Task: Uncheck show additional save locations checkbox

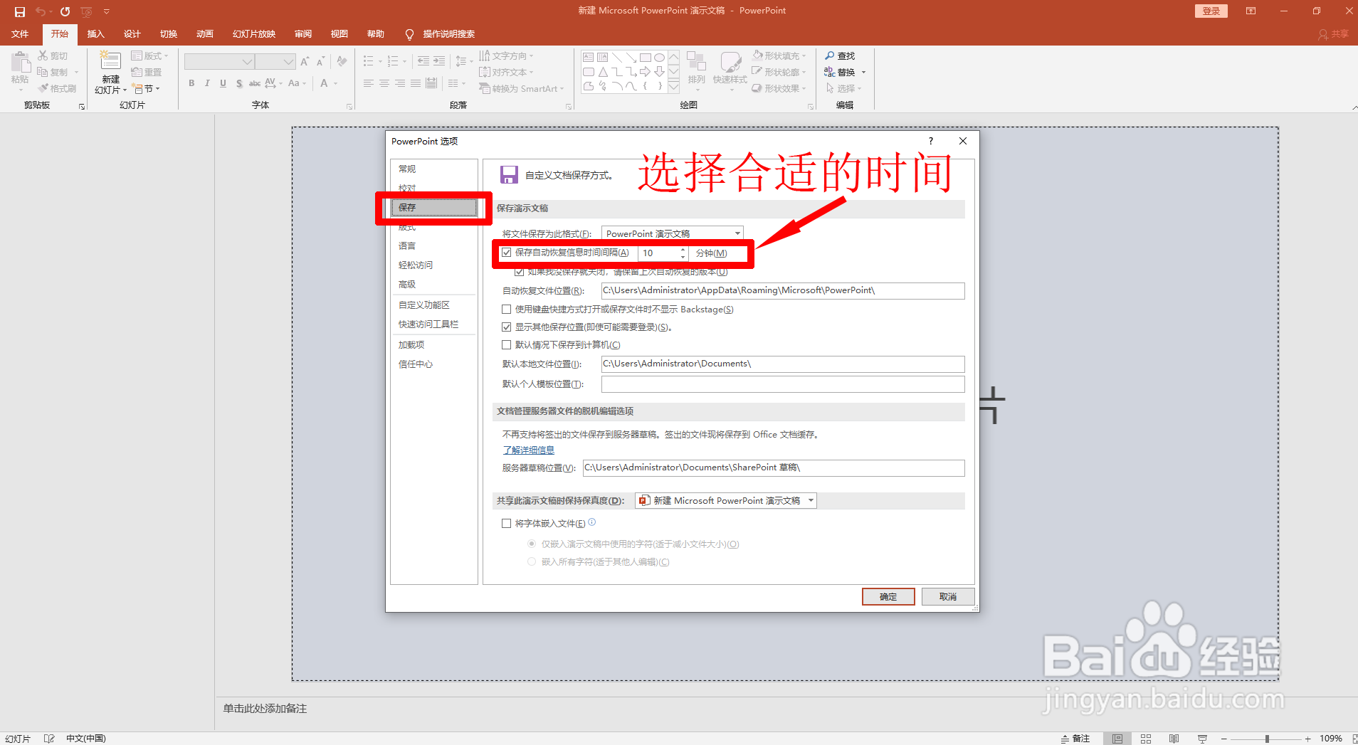Action: click(x=507, y=327)
